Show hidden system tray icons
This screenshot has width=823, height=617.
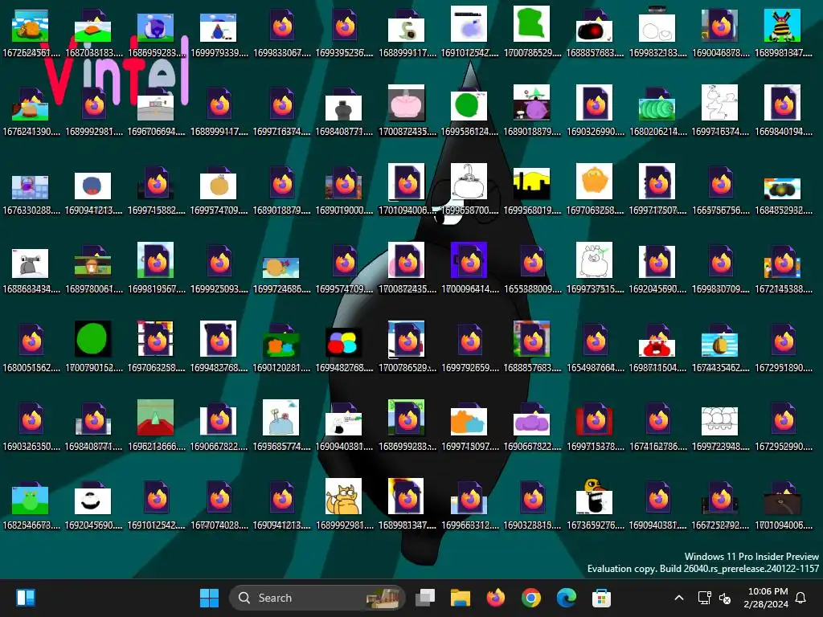[678, 598]
